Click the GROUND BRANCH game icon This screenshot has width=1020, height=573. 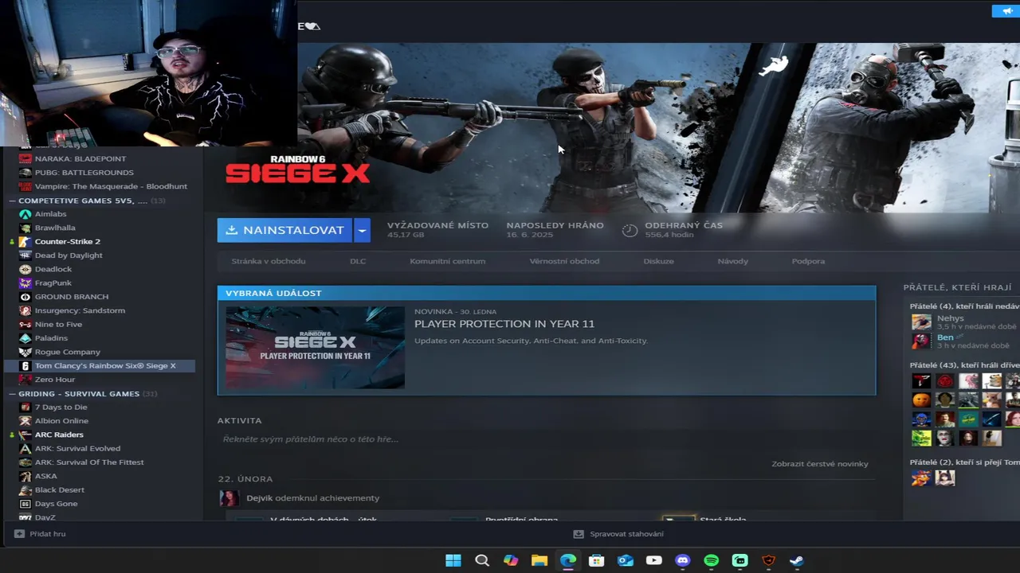[x=25, y=297]
